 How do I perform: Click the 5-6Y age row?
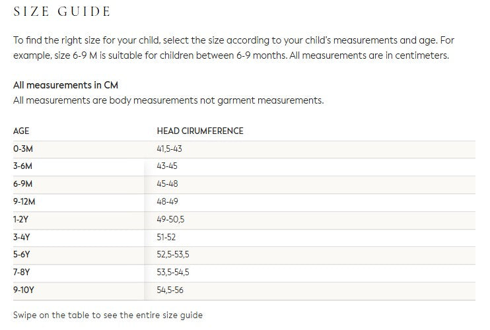click(x=21, y=254)
